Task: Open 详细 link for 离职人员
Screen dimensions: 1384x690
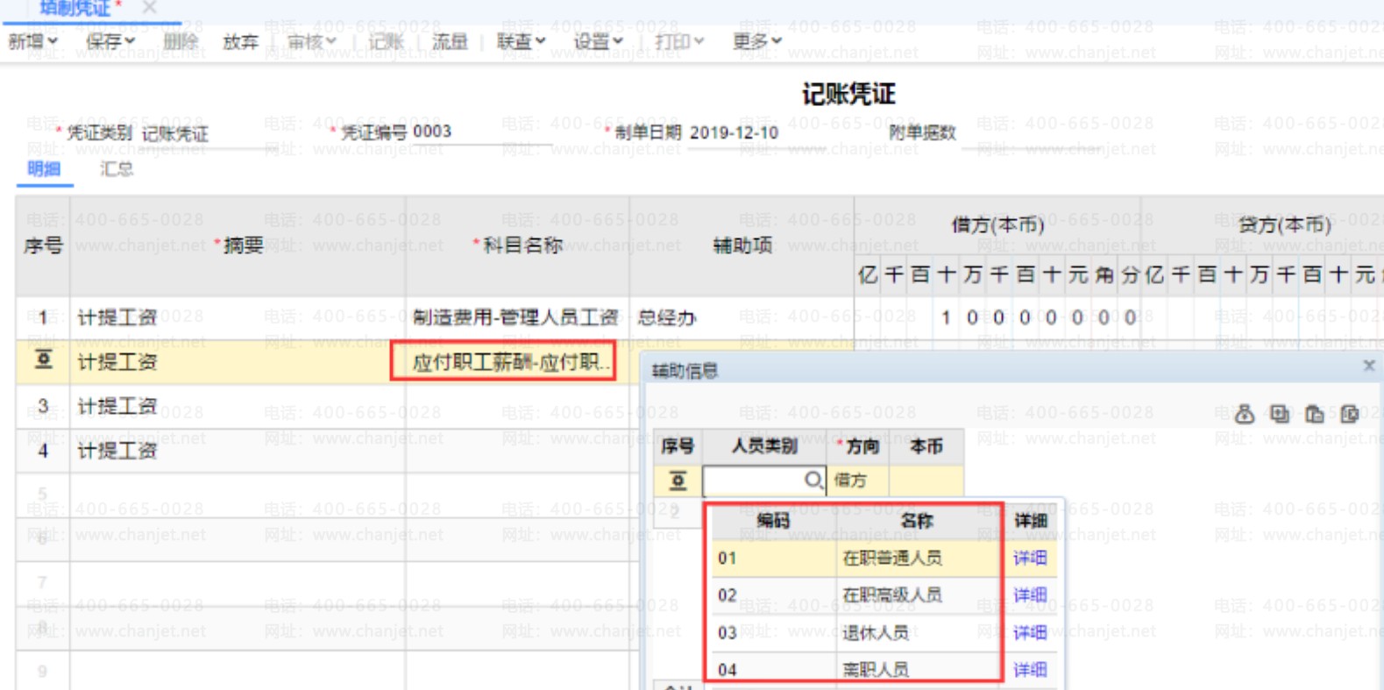Action: (1030, 670)
